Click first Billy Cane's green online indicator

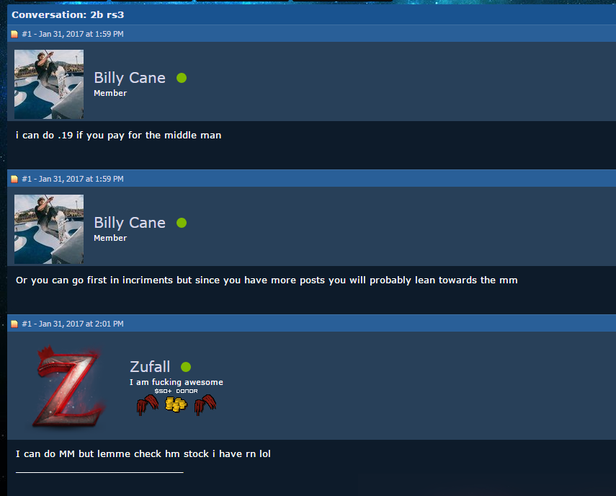point(182,78)
